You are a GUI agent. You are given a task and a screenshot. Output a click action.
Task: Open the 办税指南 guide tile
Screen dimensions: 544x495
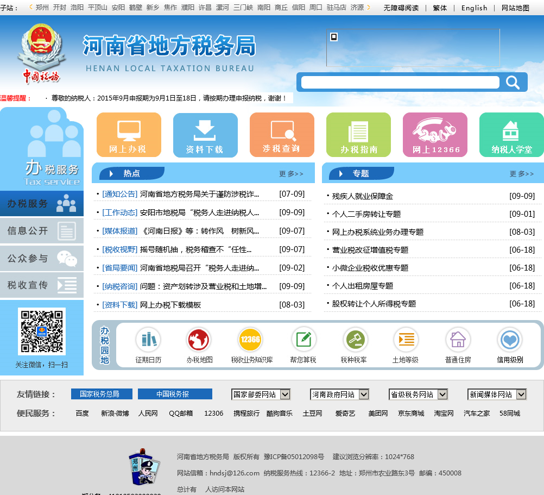pyautogui.click(x=358, y=135)
